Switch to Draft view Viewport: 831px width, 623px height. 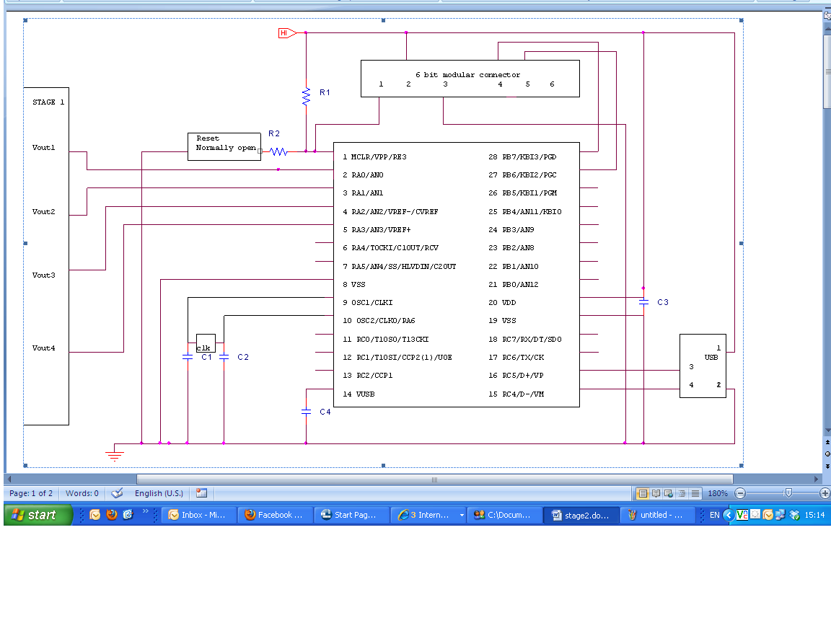(695, 493)
